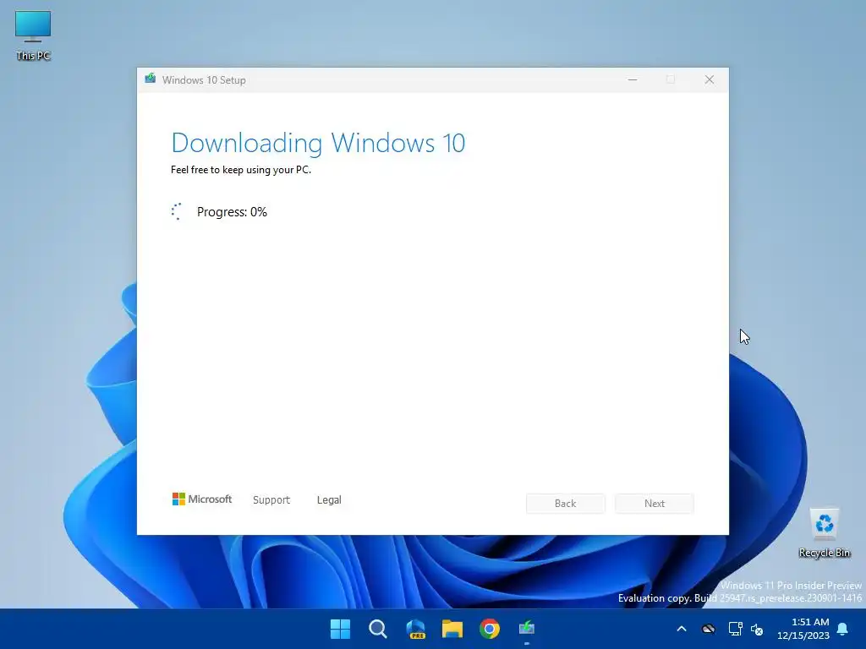The height and width of the screenshot is (649, 866).
Task: Select Windows 10 Setup taskbar icon
Action: [x=527, y=629]
